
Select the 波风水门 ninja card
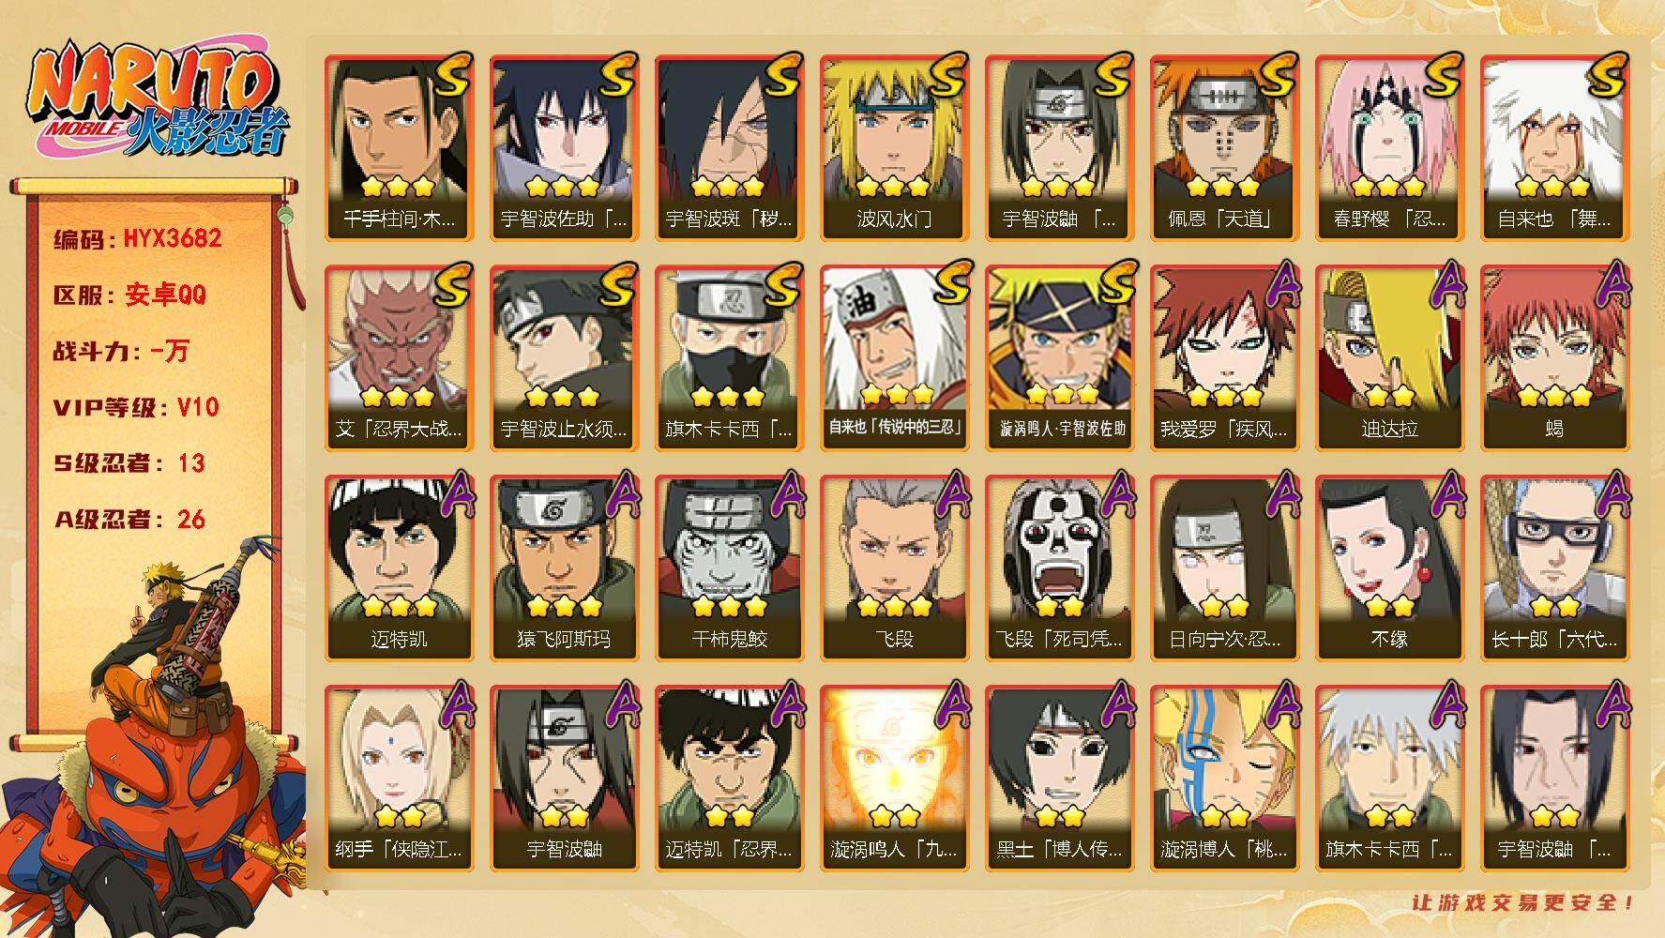click(894, 148)
